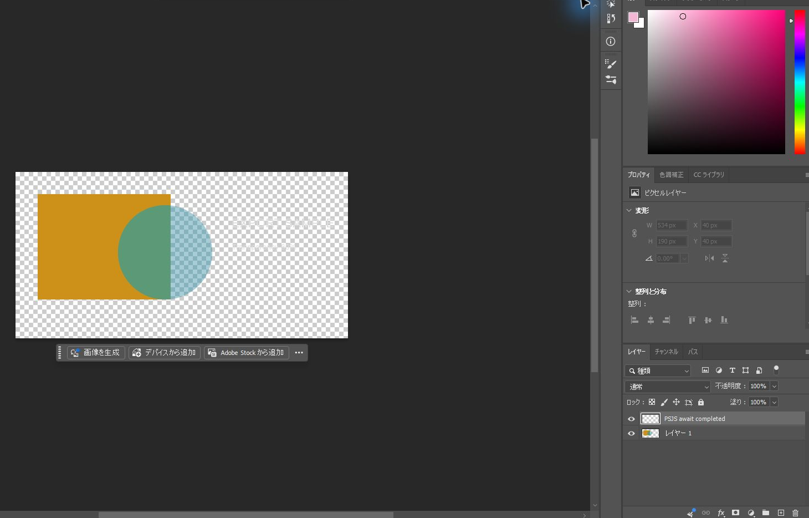
Task: Switch to the CC ライブラリ tab
Action: coord(709,175)
